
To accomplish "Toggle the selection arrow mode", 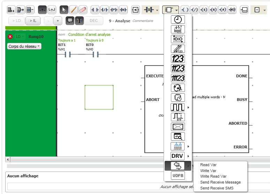I will coord(64,9).
